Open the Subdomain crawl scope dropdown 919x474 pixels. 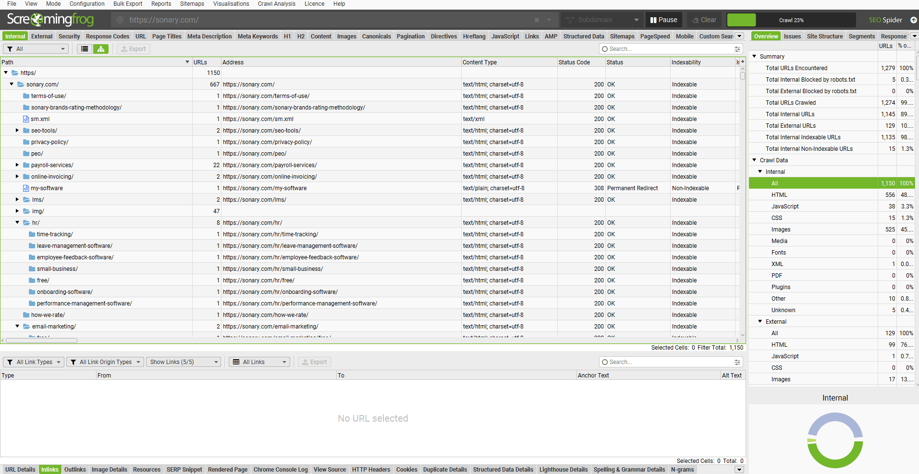tap(602, 20)
